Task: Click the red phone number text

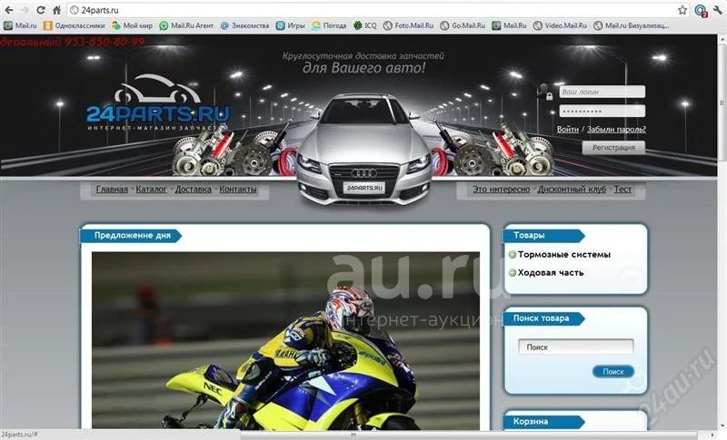Action: [x=73, y=42]
